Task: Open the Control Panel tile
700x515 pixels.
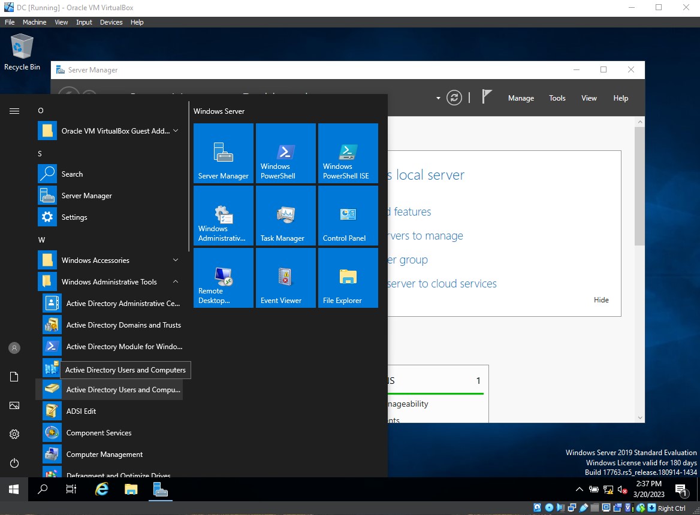Action: (x=348, y=216)
